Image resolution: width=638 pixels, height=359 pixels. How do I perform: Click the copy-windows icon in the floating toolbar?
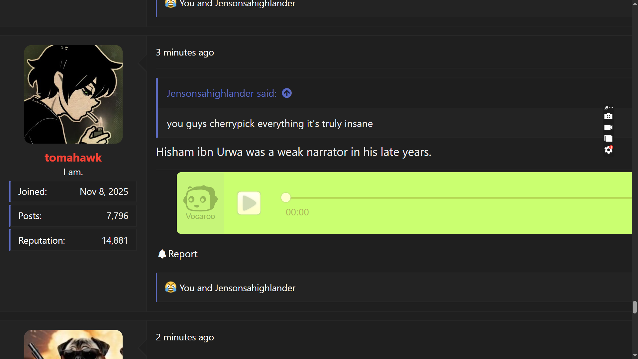tap(608, 138)
